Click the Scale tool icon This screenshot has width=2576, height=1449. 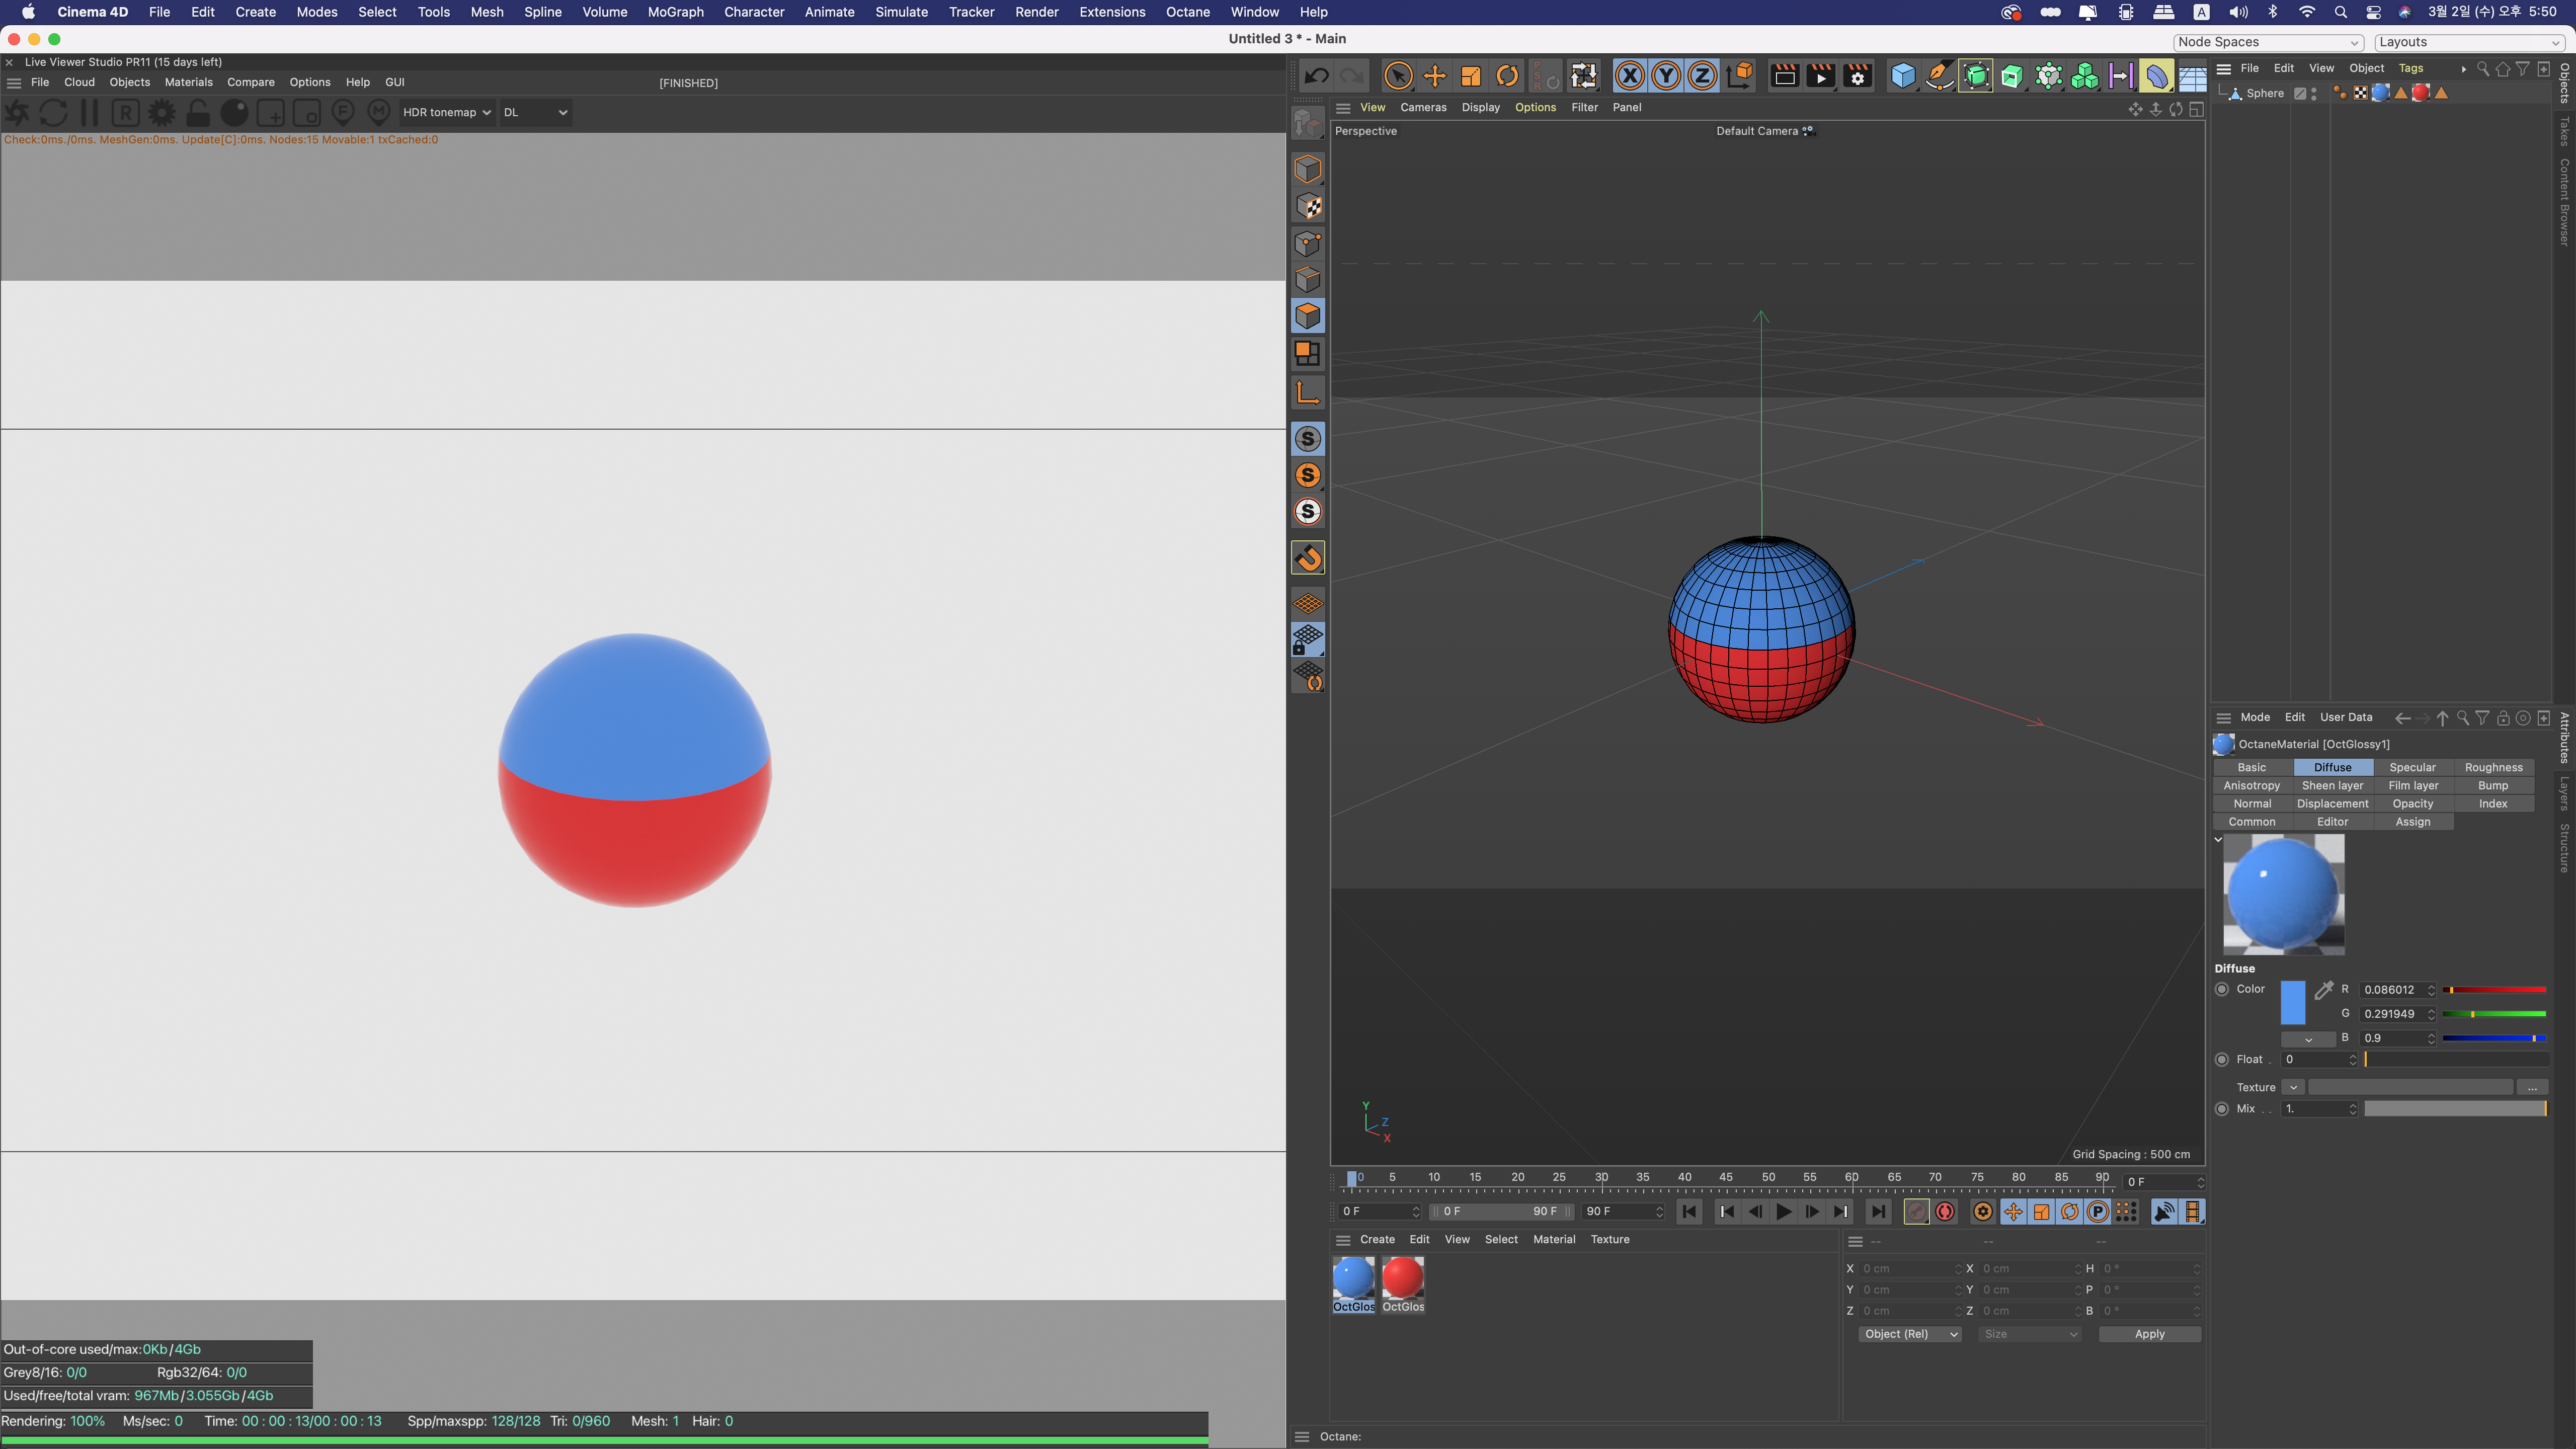click(x=1470, y=76)
